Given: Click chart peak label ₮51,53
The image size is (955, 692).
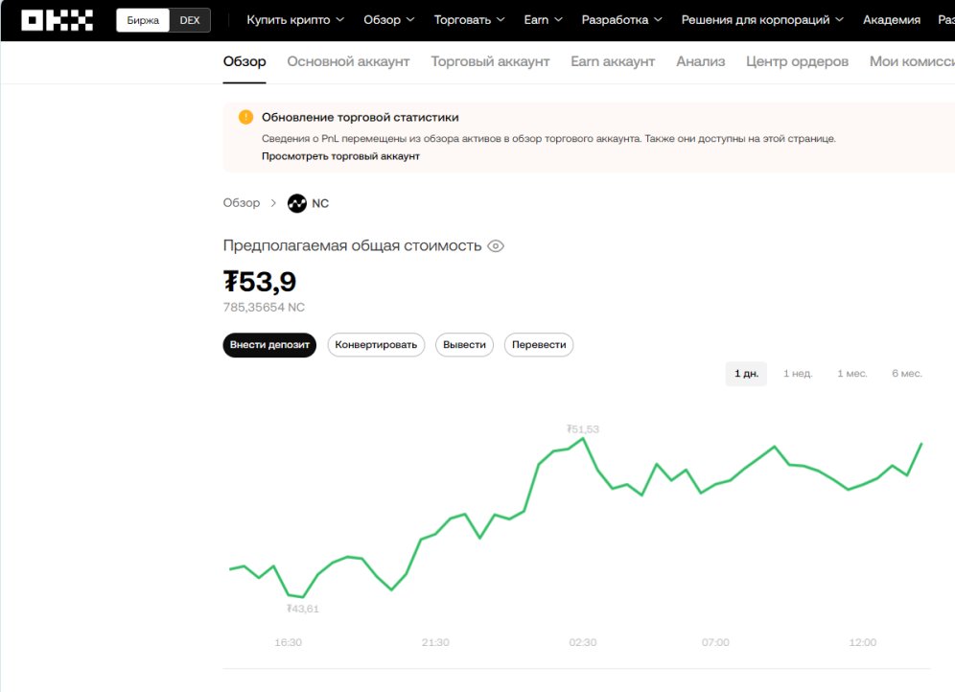Looking at the screenshot, I should click(583, 429).
